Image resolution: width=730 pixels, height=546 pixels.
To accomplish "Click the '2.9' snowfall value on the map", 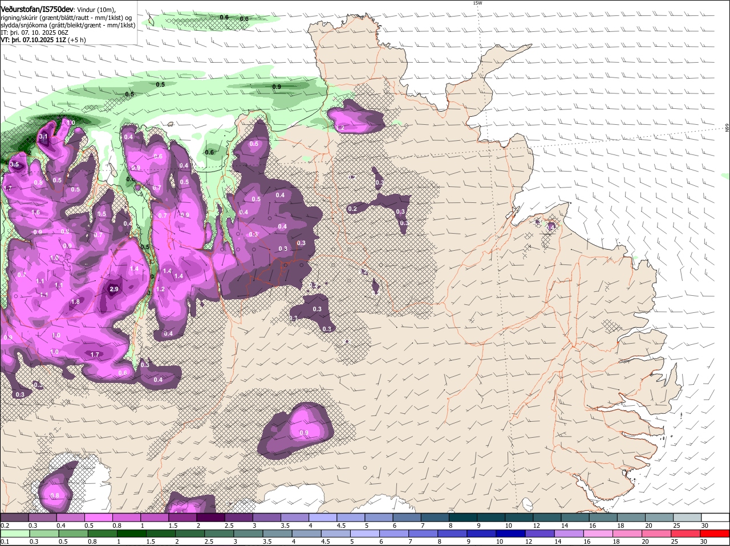I will tap(113, 290).
